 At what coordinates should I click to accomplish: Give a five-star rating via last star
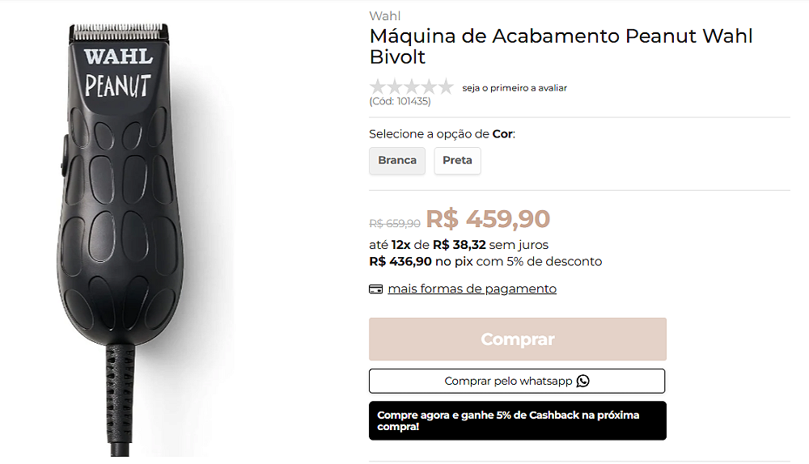tap(445, 86)
